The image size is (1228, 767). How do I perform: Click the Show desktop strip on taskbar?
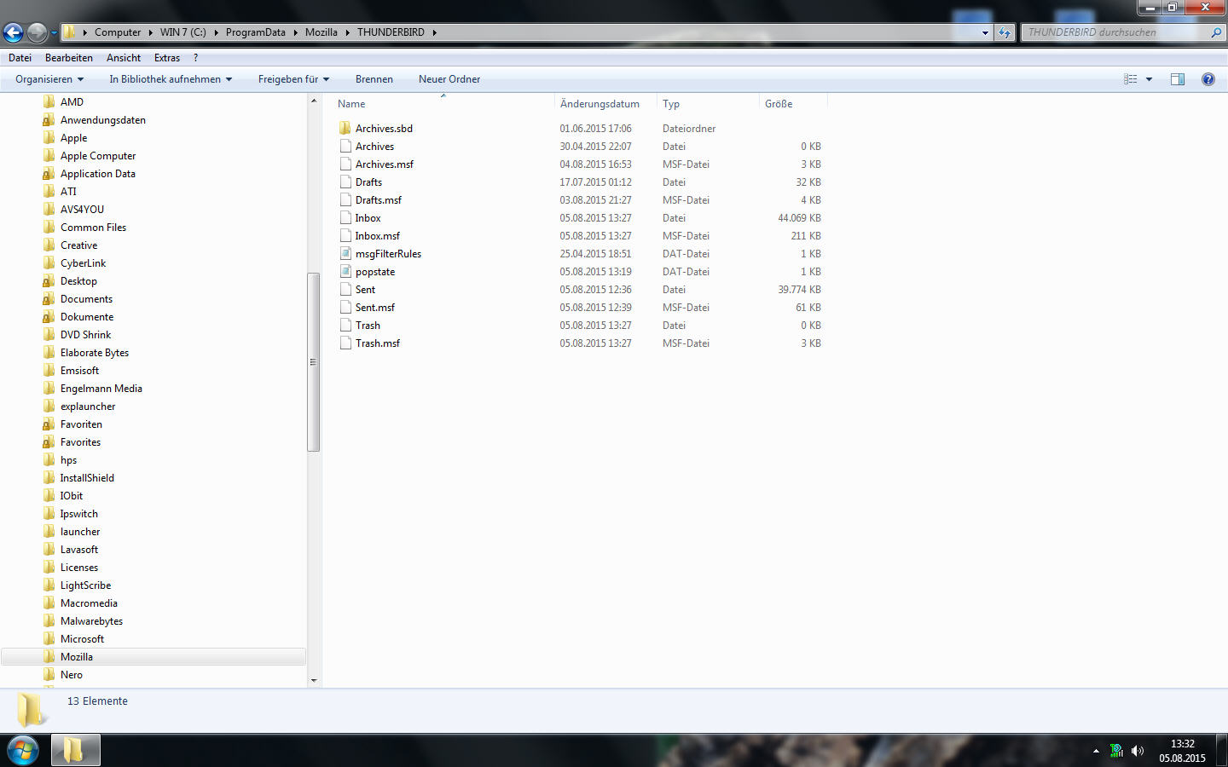(1221, 751)
